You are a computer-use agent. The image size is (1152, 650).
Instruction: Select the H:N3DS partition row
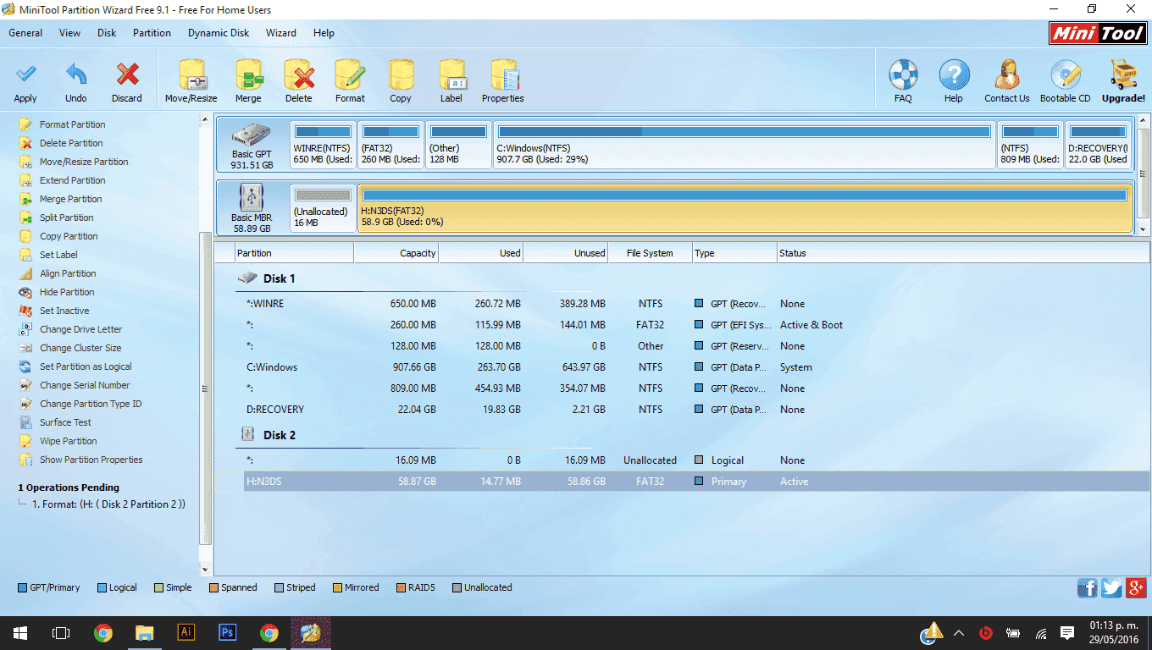682,482
